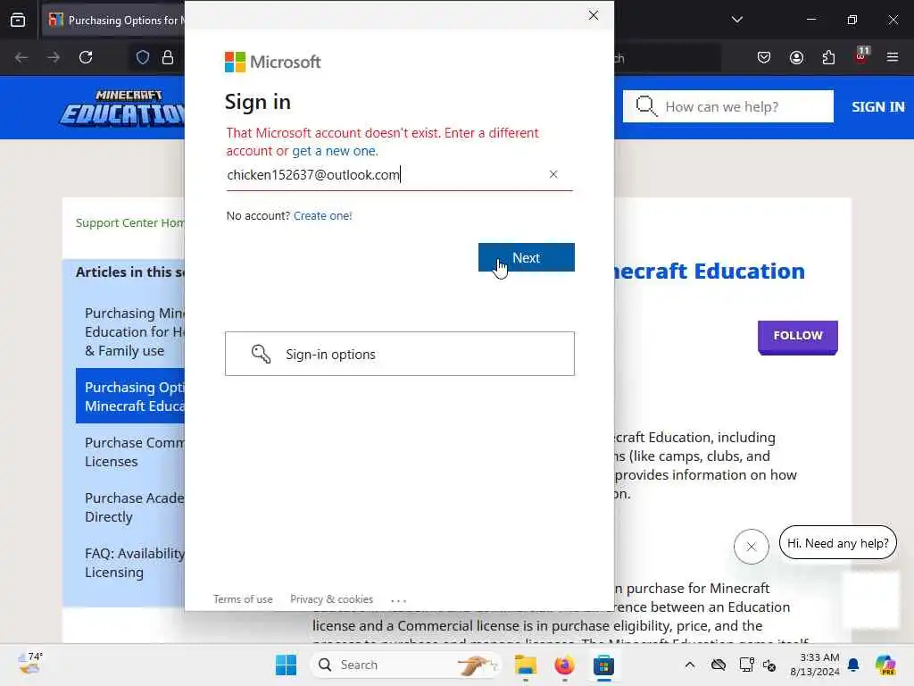The image size is (914, 686).
Task: Open the 'Create one!' account link
Action: click(x=322, y=216)
